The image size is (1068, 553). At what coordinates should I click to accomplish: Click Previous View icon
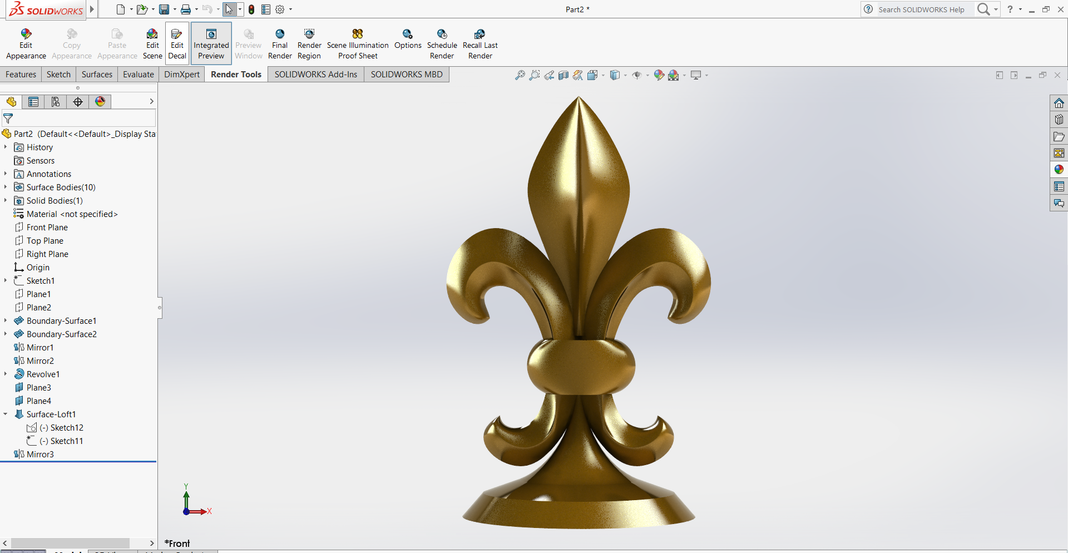pyautogui.click(x=549, y=75)
